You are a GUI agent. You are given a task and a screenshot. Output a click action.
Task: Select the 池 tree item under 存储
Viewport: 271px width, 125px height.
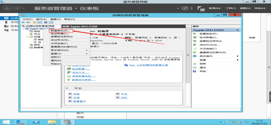(39, 42)
